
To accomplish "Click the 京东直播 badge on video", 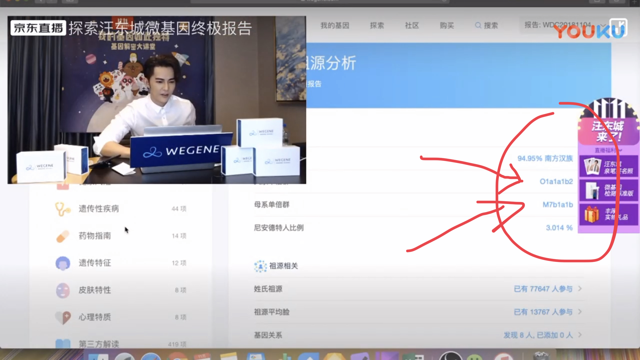I will [38, 28].
